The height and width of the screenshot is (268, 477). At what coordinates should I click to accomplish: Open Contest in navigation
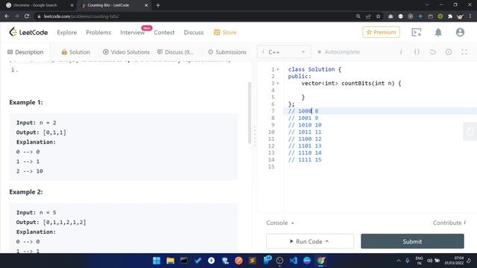tap(164, 32)
